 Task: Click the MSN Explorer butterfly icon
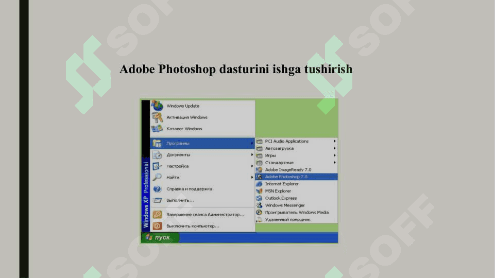pos(259,191)
